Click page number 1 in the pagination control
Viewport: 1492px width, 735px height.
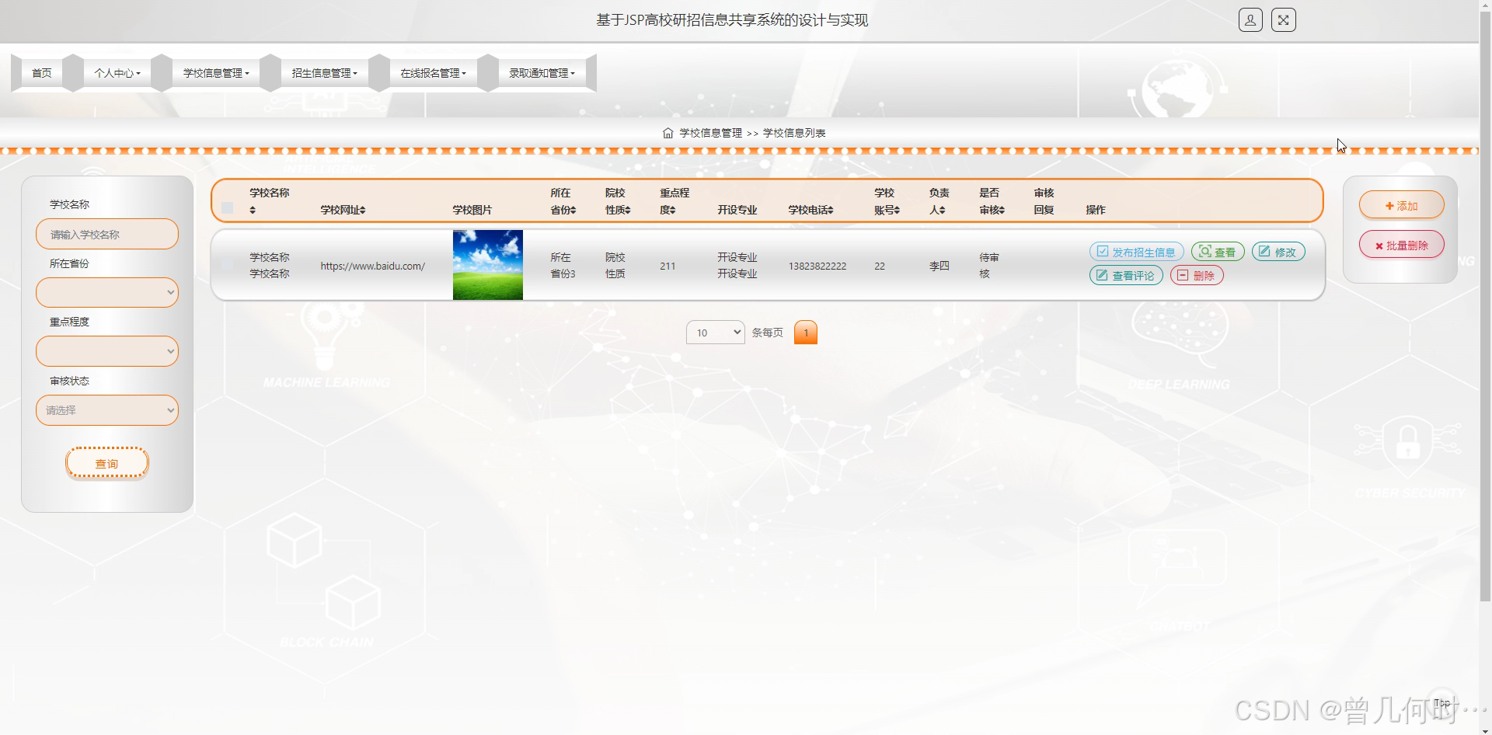coord(806,332)
